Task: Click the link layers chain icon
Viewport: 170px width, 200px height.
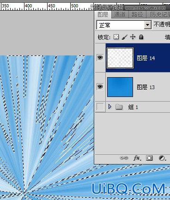Action: coord(124,158)
